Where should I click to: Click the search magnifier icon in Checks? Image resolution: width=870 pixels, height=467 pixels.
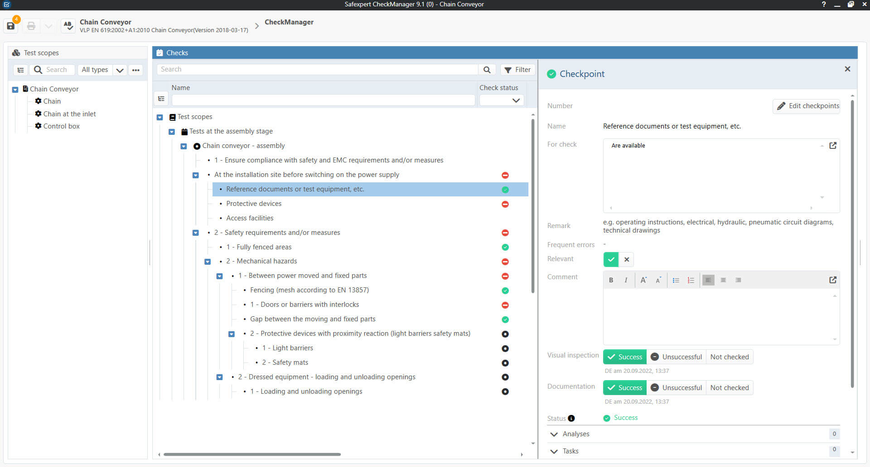coord(487,70)
